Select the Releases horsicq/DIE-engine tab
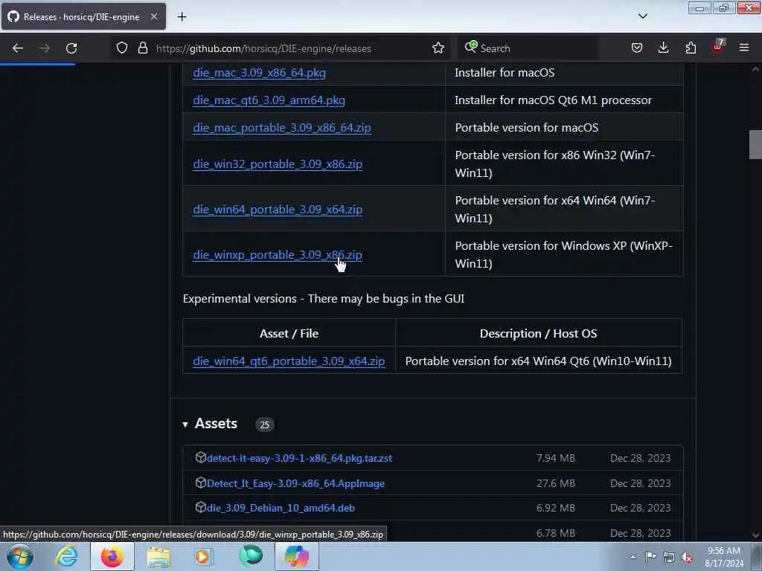The image size is (762, 571). pyautogui.click(x=83, y=17)
